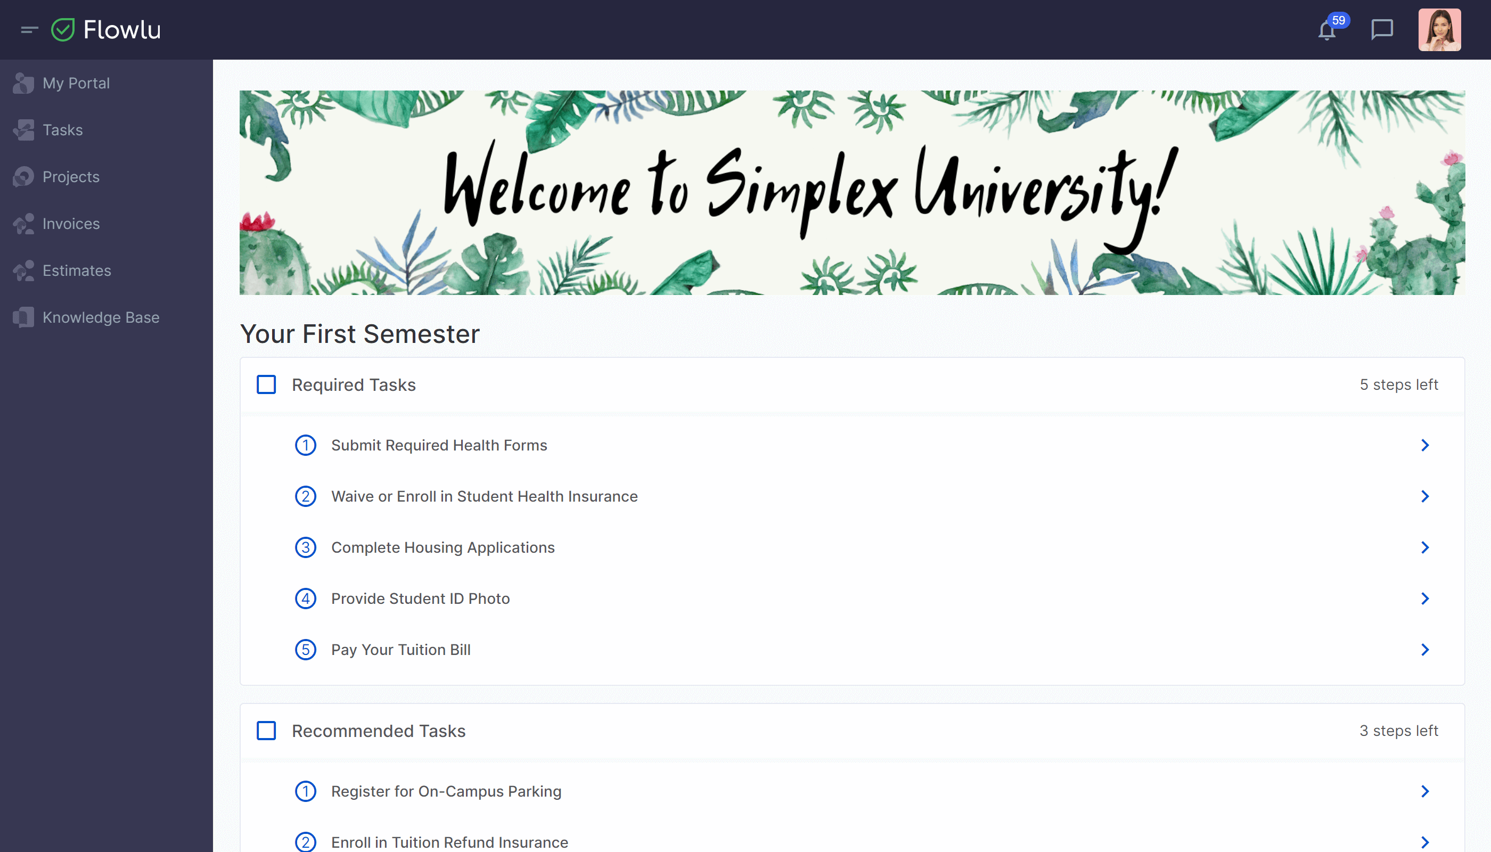This screenshot has height=852, width=1491.
Task: Toggle sidebar hamburger menu
Action: (x=29, y=30)
